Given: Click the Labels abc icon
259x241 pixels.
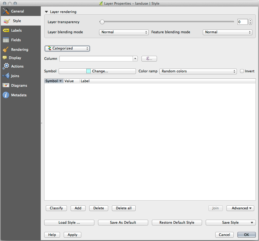Looking at the screenshot, I should [6, 31].
